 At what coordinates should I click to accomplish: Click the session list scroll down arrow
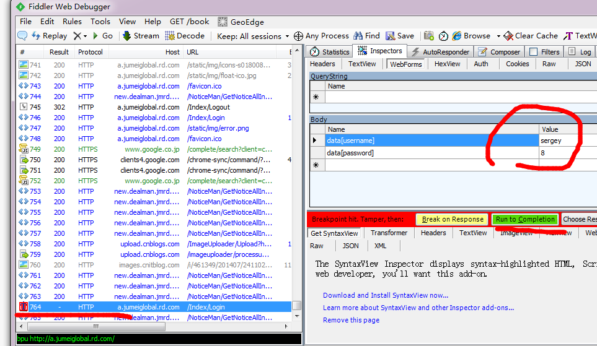click(297, 316)
